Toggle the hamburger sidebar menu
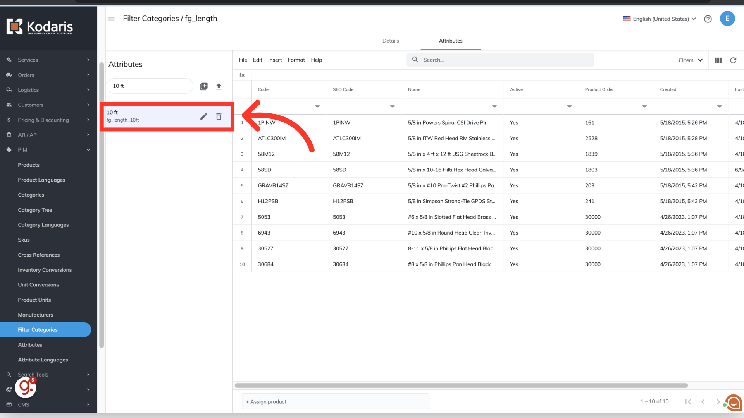744x418 pixels. point(111,19)
